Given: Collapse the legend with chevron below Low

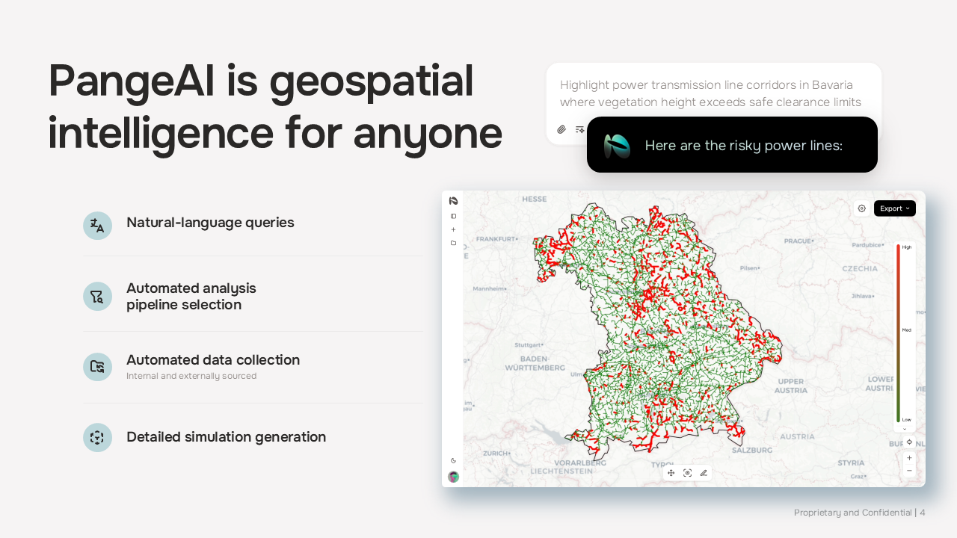Looking at the screenshot, I should 905,429.
